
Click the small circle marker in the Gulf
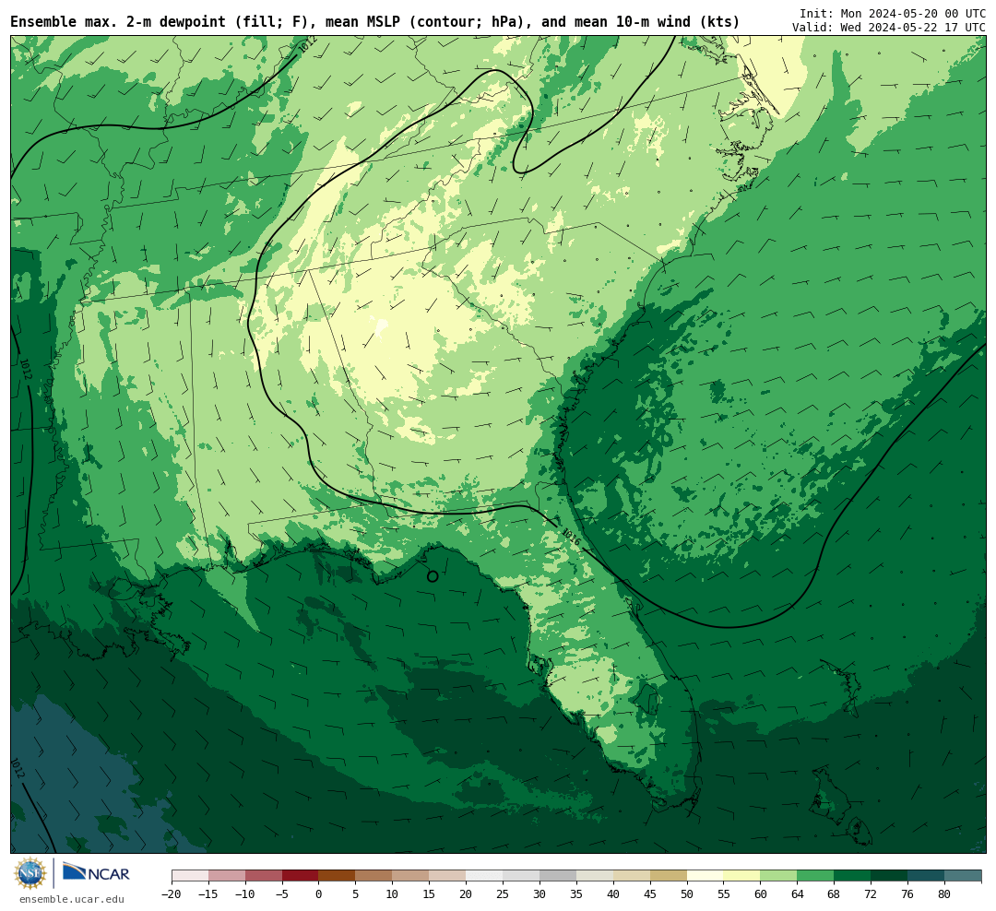[x=433, y=576]
